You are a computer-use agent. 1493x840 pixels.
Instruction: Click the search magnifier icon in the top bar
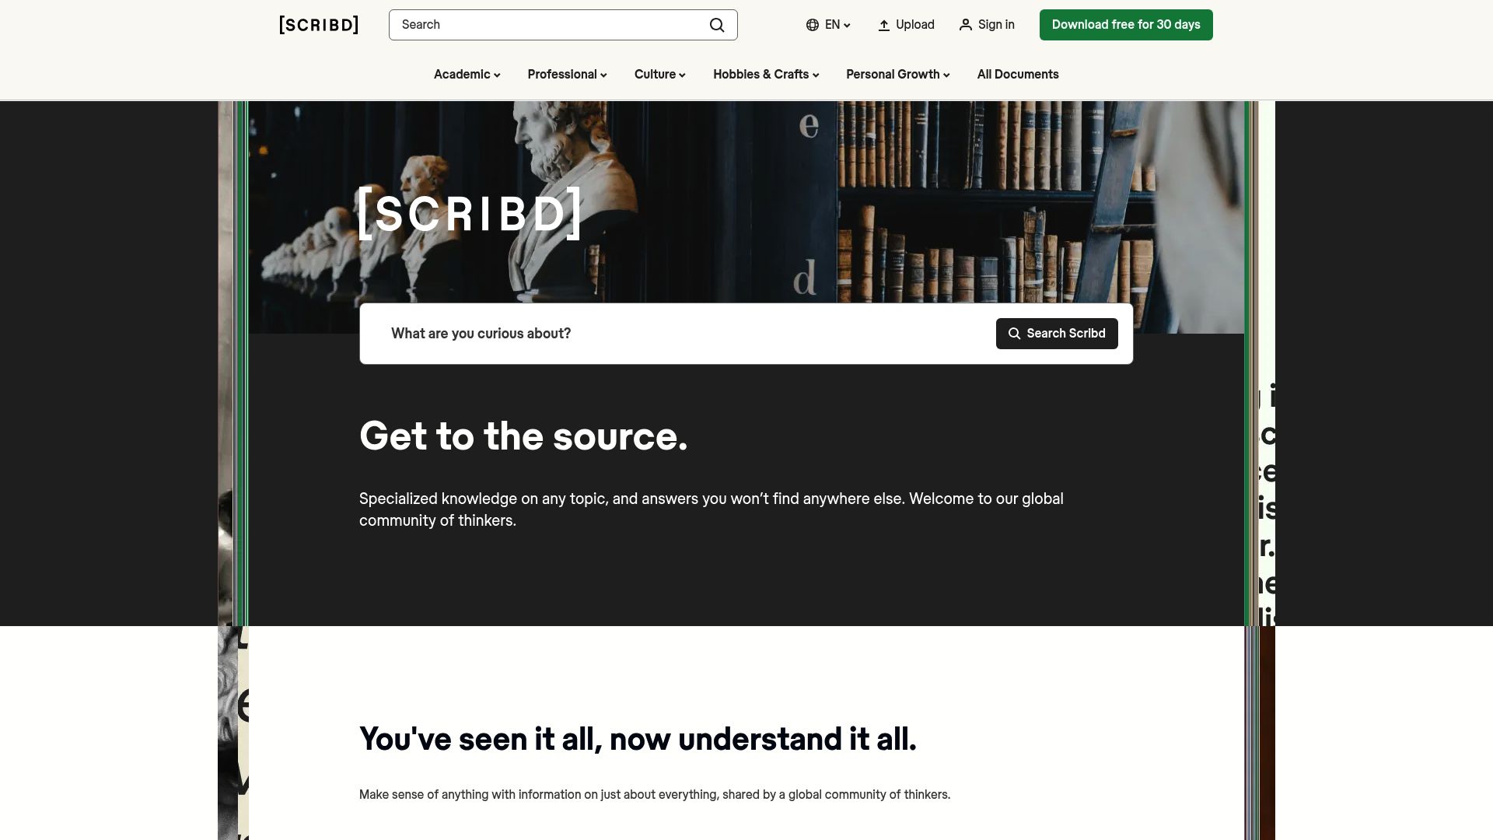click(716, 24)
